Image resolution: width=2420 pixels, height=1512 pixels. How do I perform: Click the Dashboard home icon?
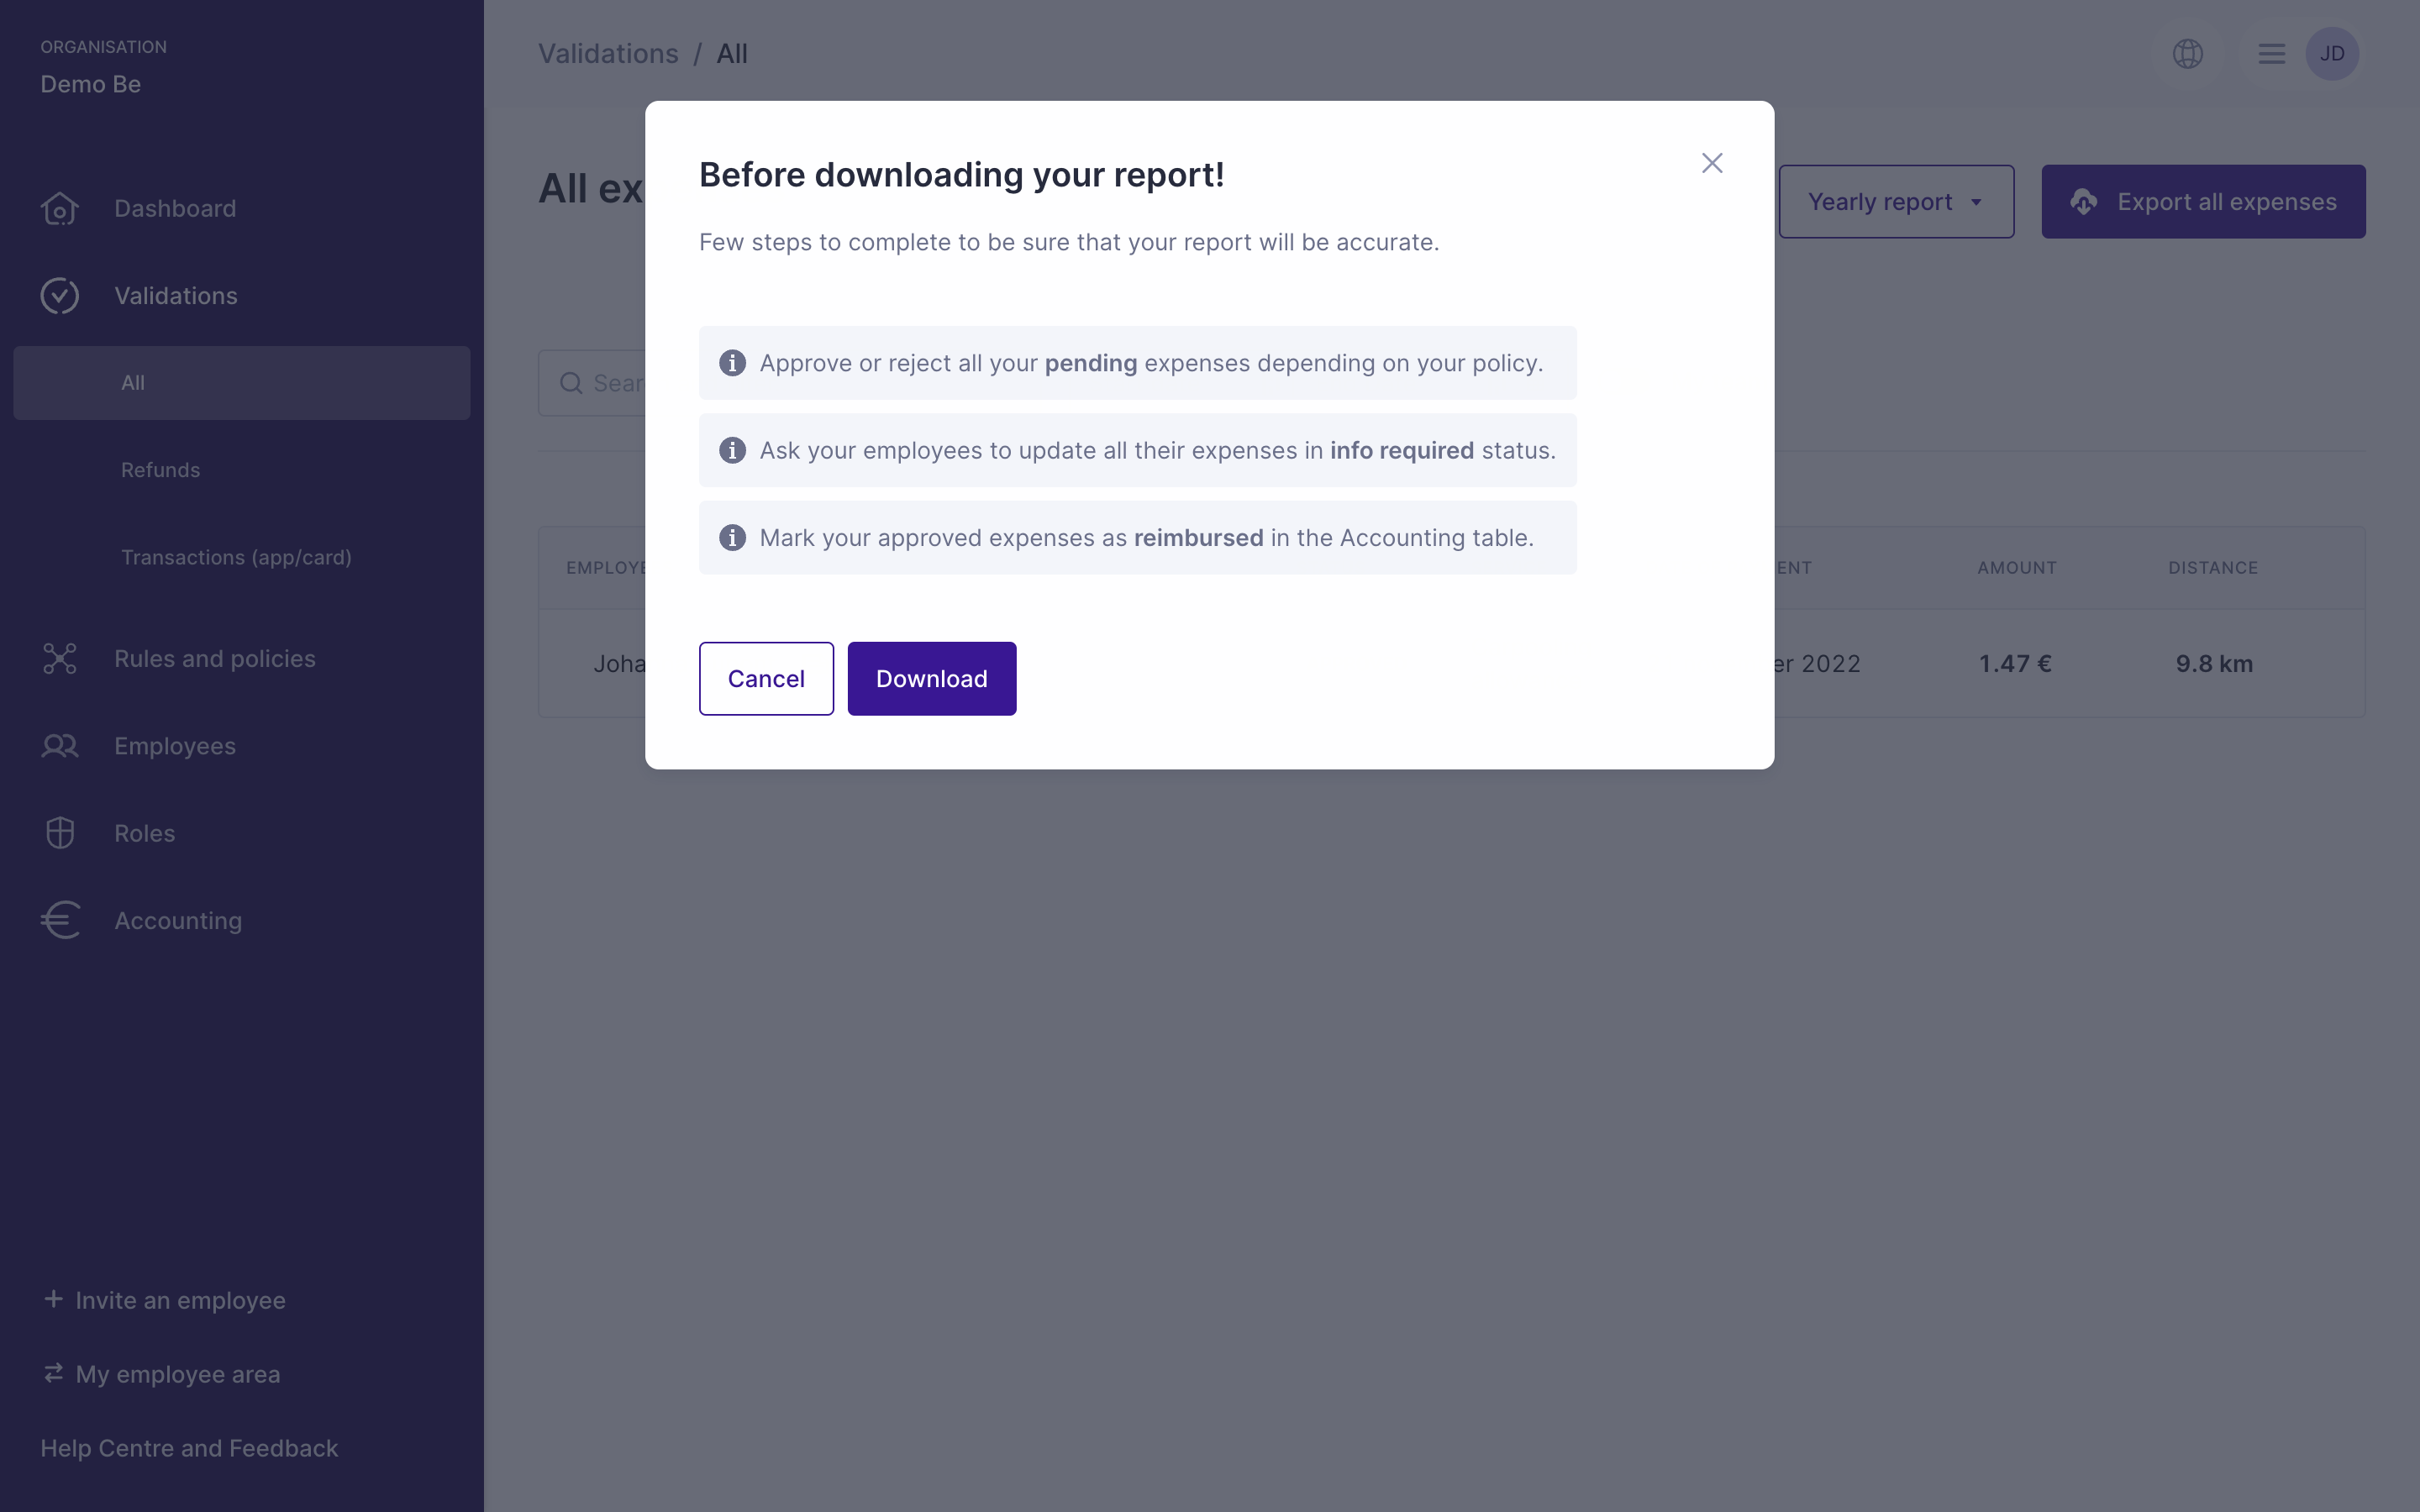[x=60, y=209]
